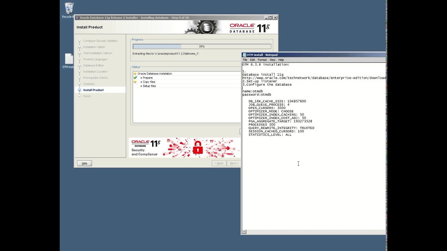Viewport: 447px width, 251px height.
Task: Click the Install Product step bullet
Action: pyautogui.click(x=80, y=90)
